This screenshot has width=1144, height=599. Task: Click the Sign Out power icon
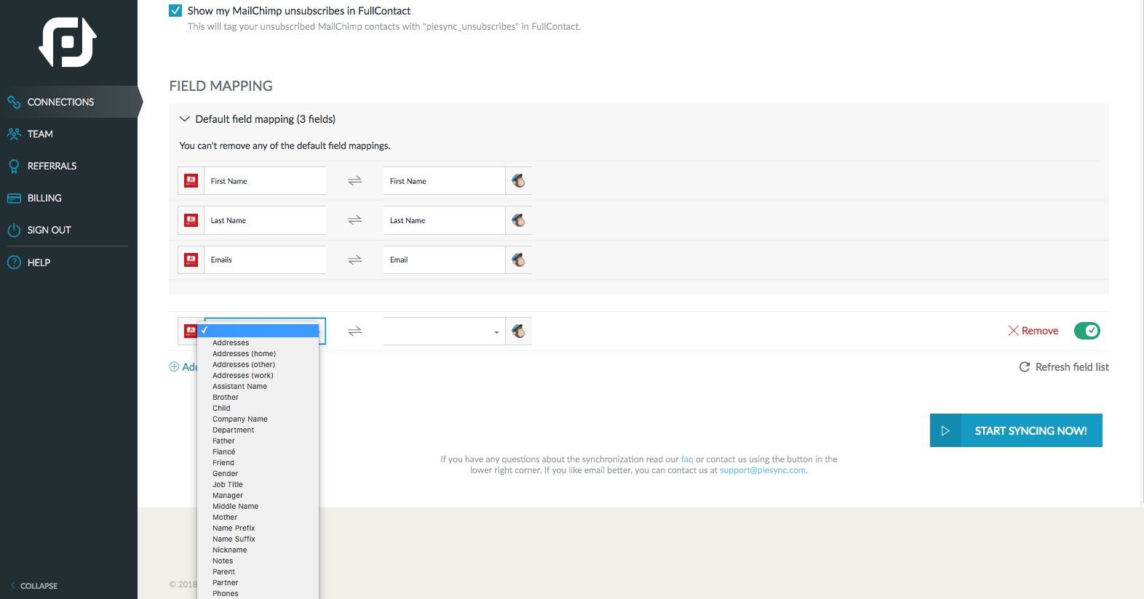coord(14,230)
